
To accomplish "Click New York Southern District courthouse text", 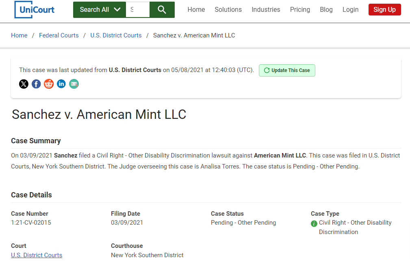I will click(147, 255).
